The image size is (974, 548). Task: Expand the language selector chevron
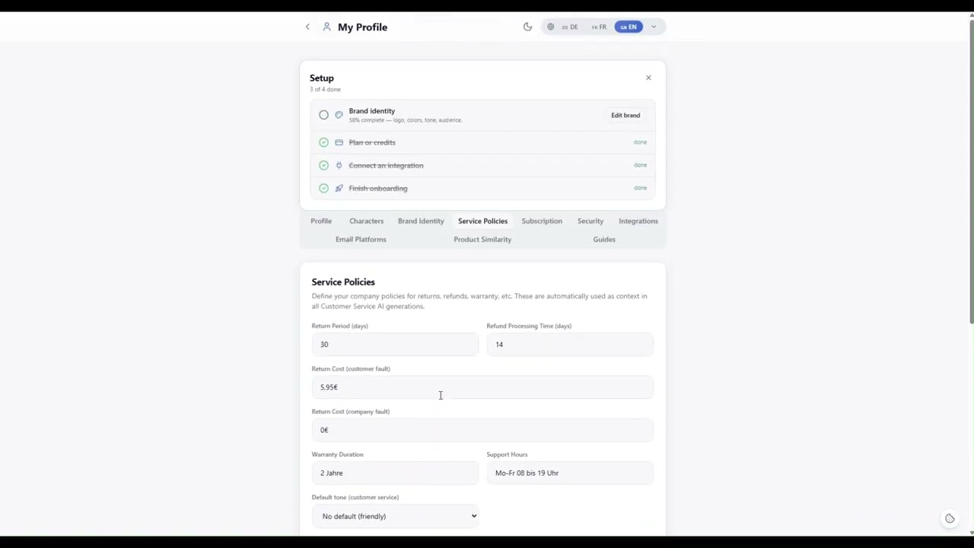tap(653, 27)
